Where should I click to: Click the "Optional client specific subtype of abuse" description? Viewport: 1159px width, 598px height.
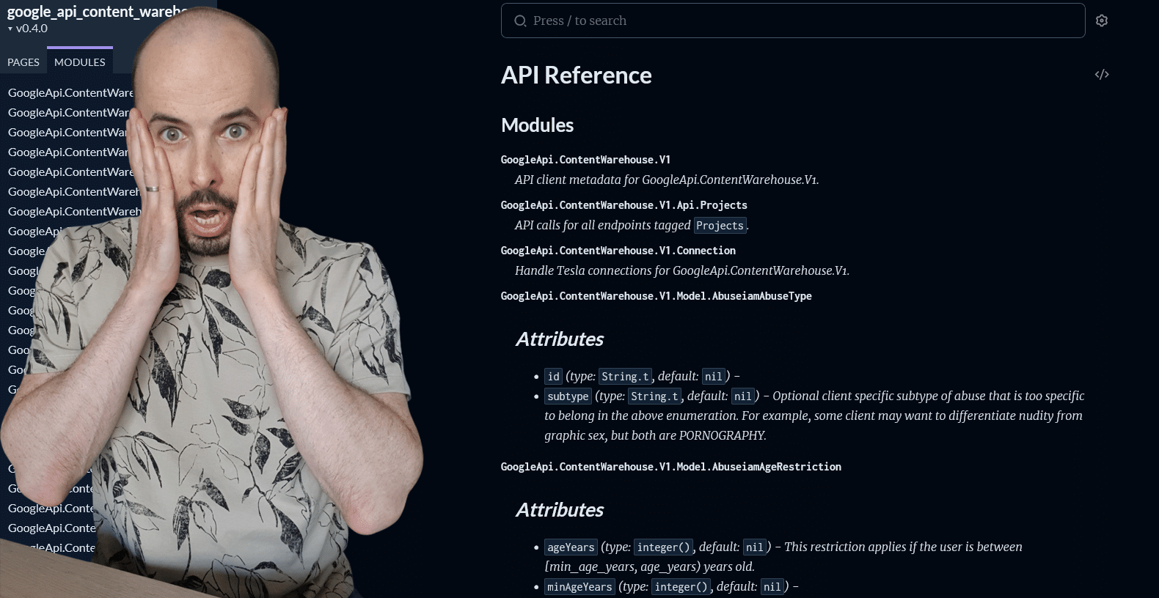[x=814, y=416]
